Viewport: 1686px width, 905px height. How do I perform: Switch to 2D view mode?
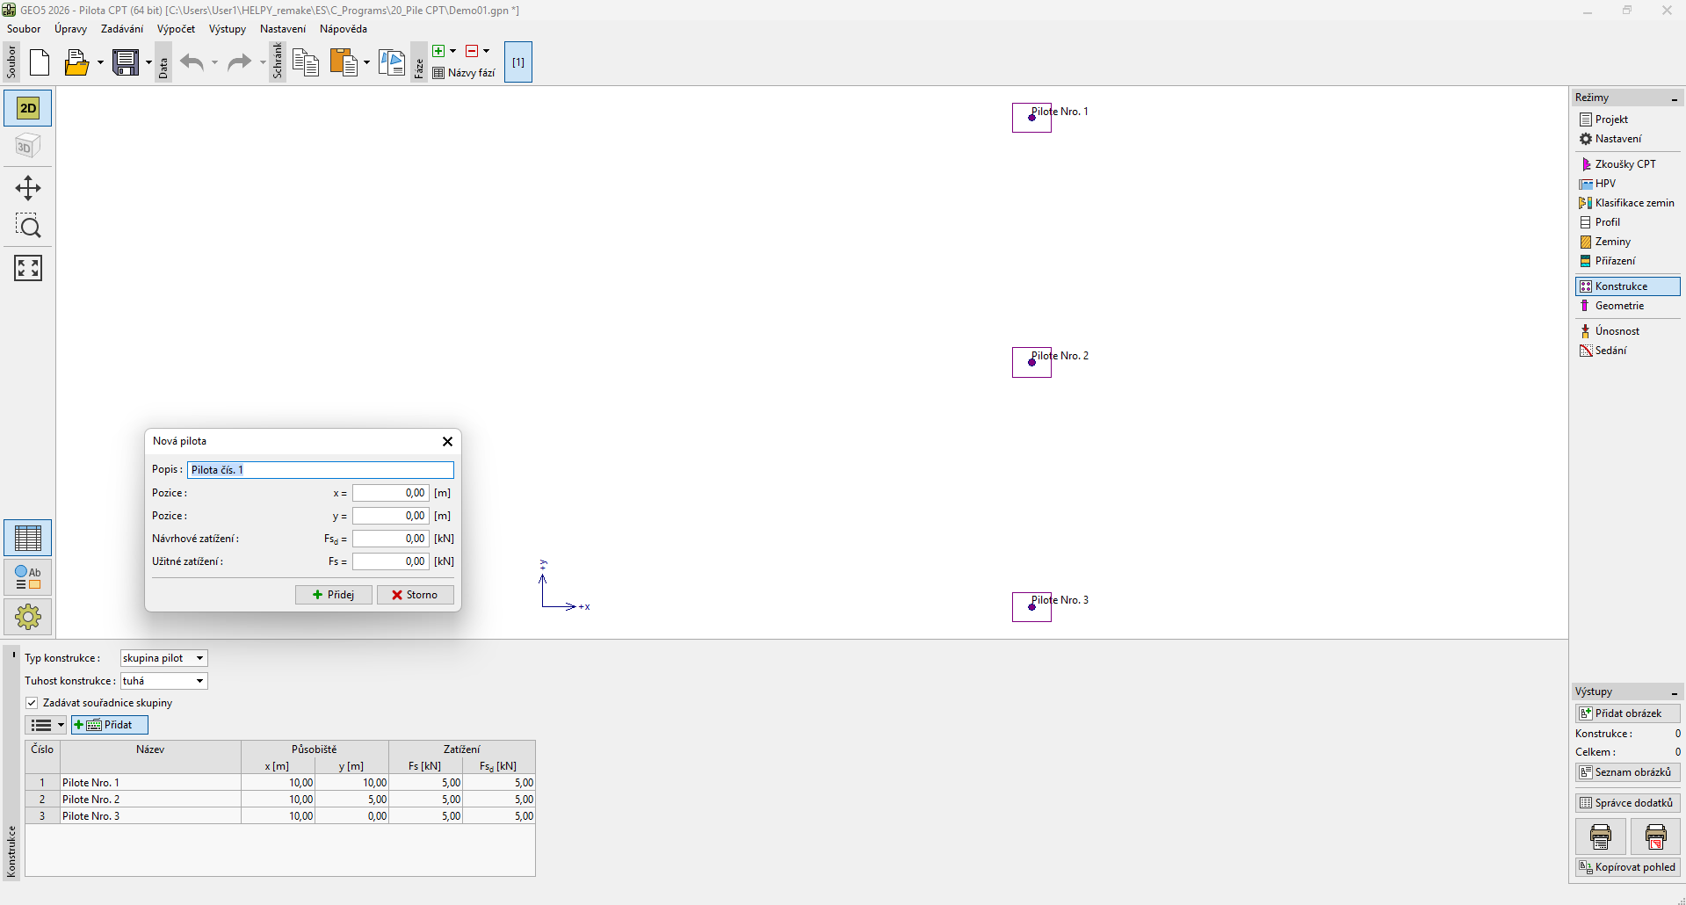(28, 108)
